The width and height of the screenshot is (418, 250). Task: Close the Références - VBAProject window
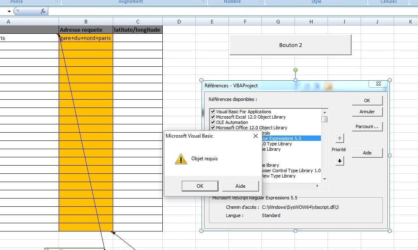click(378, 84)
